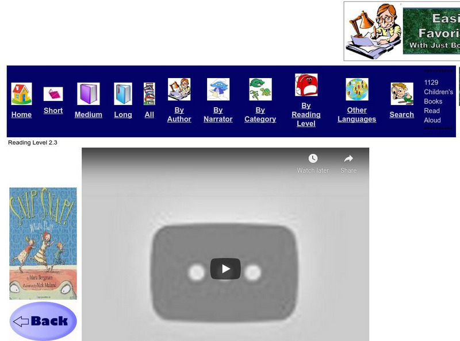Click the By Author writer icon
This screenshot has height=341, width=460.
click(x=179, y=90)
